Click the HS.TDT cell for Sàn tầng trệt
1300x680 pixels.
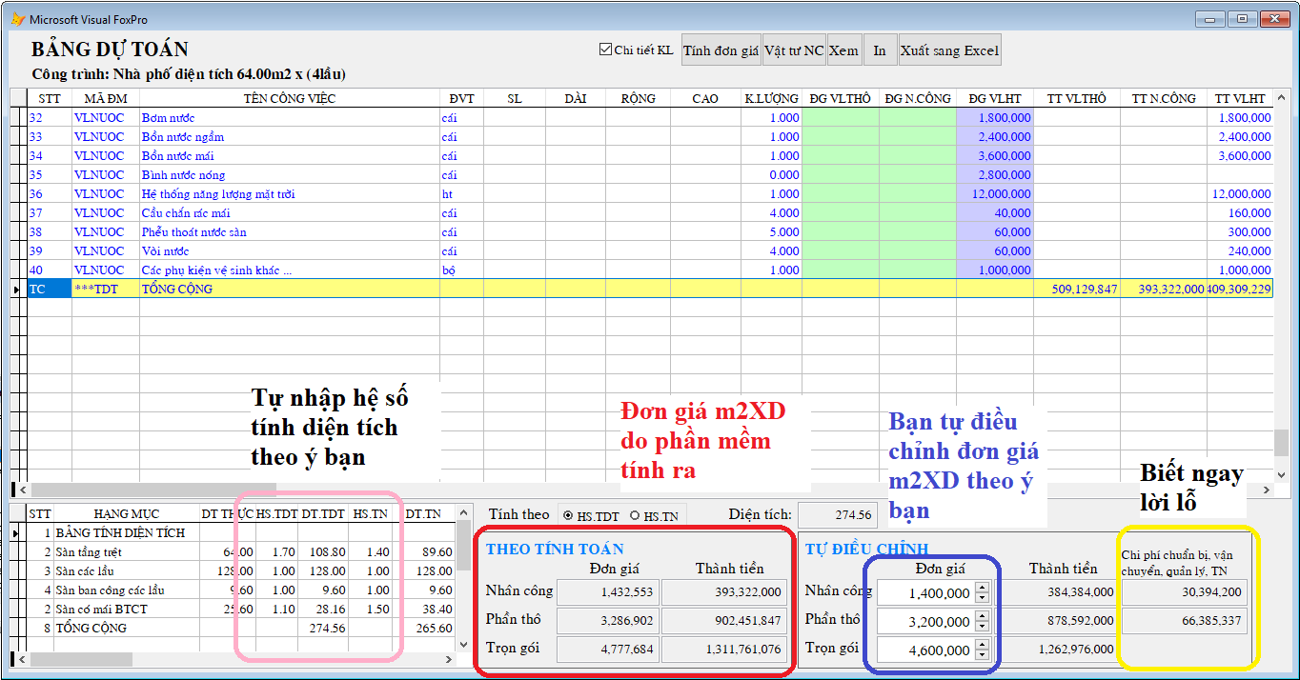click(276, 552)
